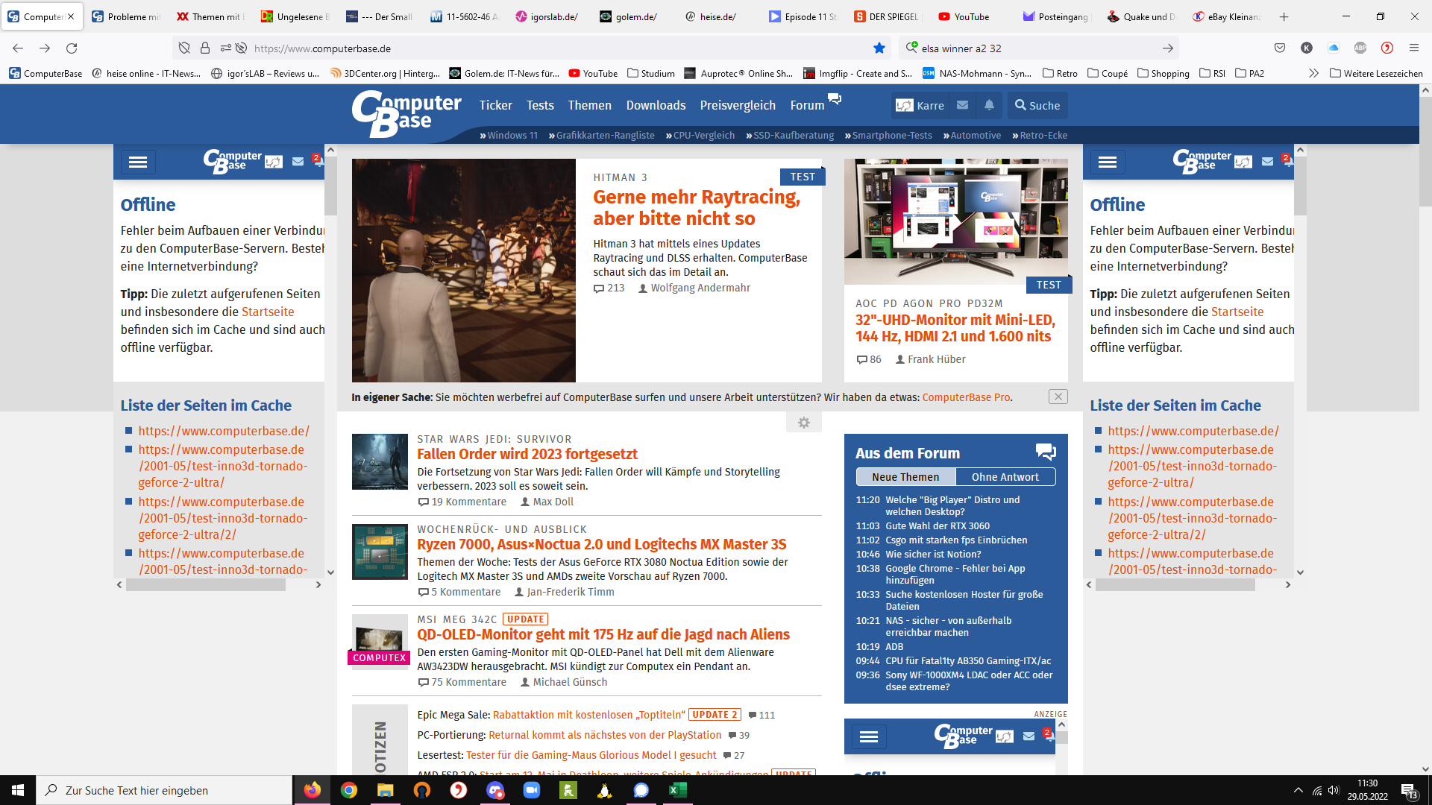Open the 'Retro' bookmarks folder
The image size is (1432, 805).
click(1060, 73)
